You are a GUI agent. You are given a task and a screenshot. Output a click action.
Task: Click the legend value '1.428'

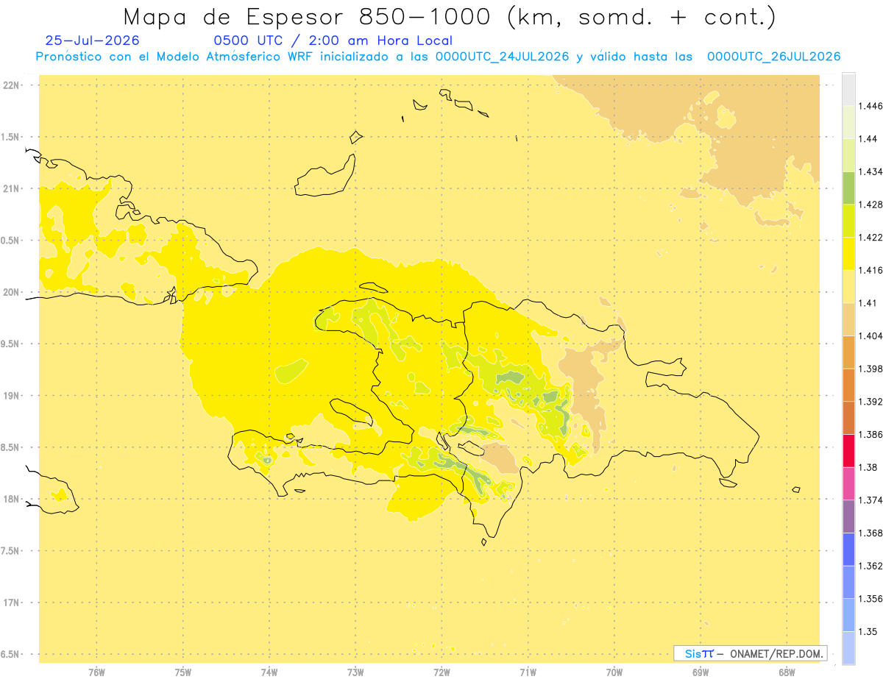pos(870,205)
